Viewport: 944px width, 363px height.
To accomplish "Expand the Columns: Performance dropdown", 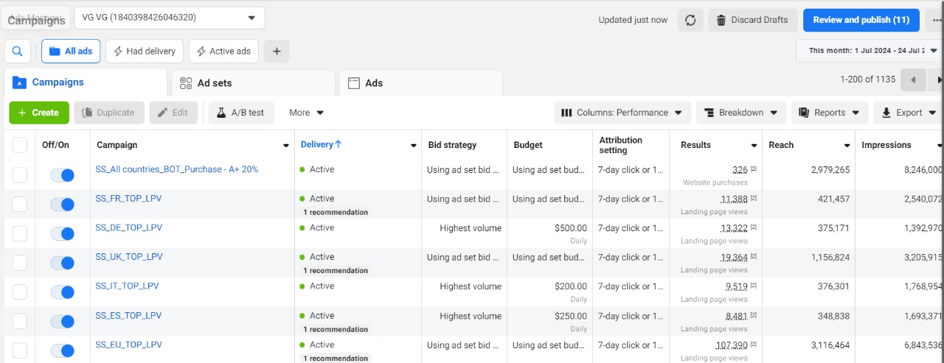I will 622,113.
